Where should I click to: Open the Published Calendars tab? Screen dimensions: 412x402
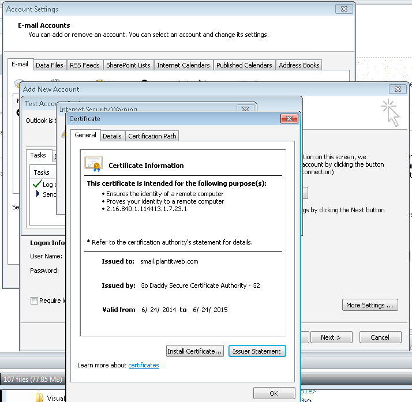[x=244, y=65]
